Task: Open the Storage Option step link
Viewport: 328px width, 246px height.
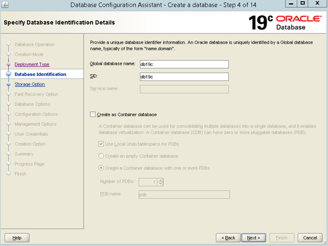Action: coord(30,84)
